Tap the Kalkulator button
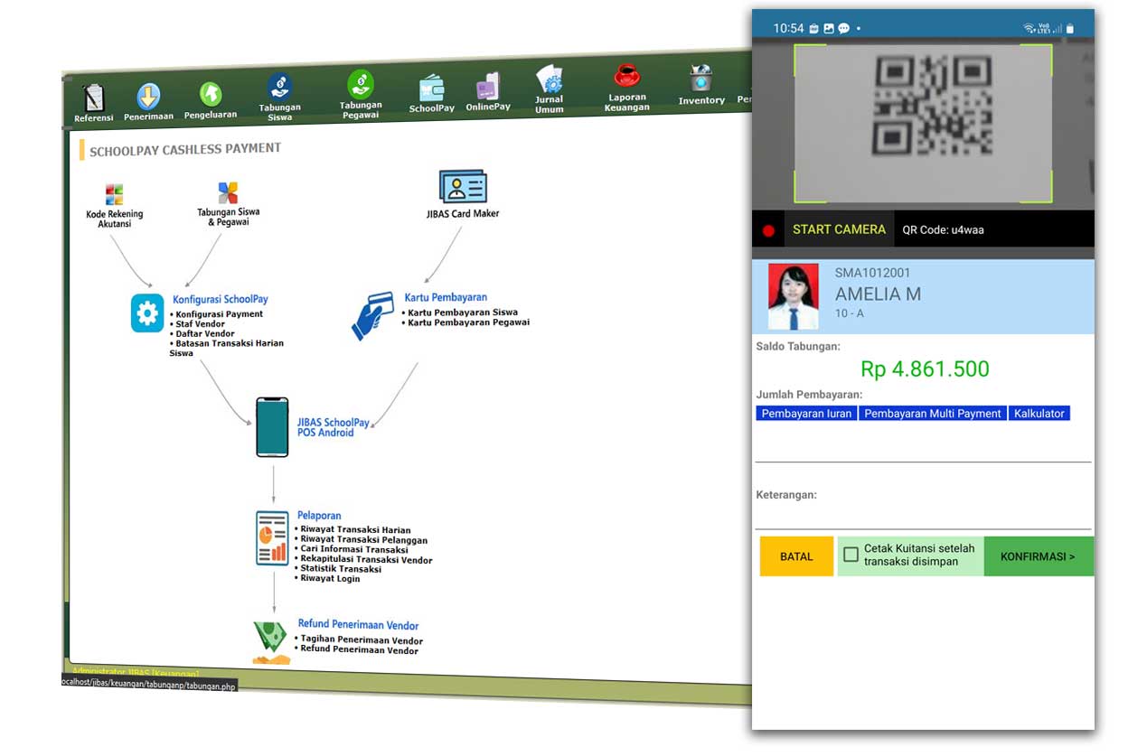The width and height of the screenshot is (1147, 756). [x=1039, y=414]
